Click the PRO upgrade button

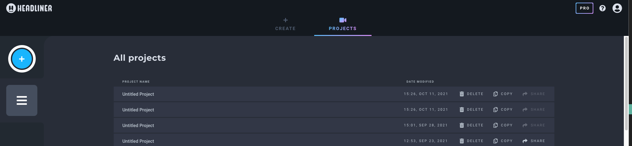tap(584, 8)
